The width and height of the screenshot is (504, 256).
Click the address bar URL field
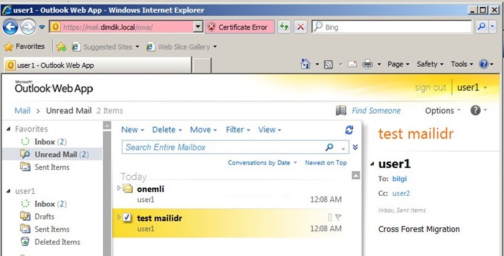pos(121,27)
